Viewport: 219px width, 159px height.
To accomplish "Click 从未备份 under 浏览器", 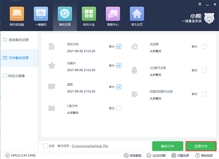I will tap(155, 51).
